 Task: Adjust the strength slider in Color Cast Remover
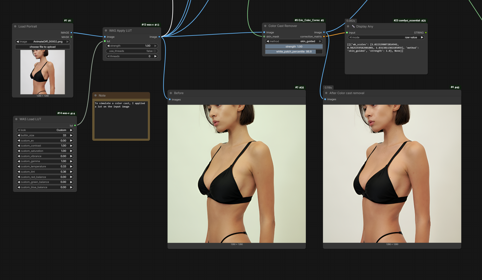(294, 47)
